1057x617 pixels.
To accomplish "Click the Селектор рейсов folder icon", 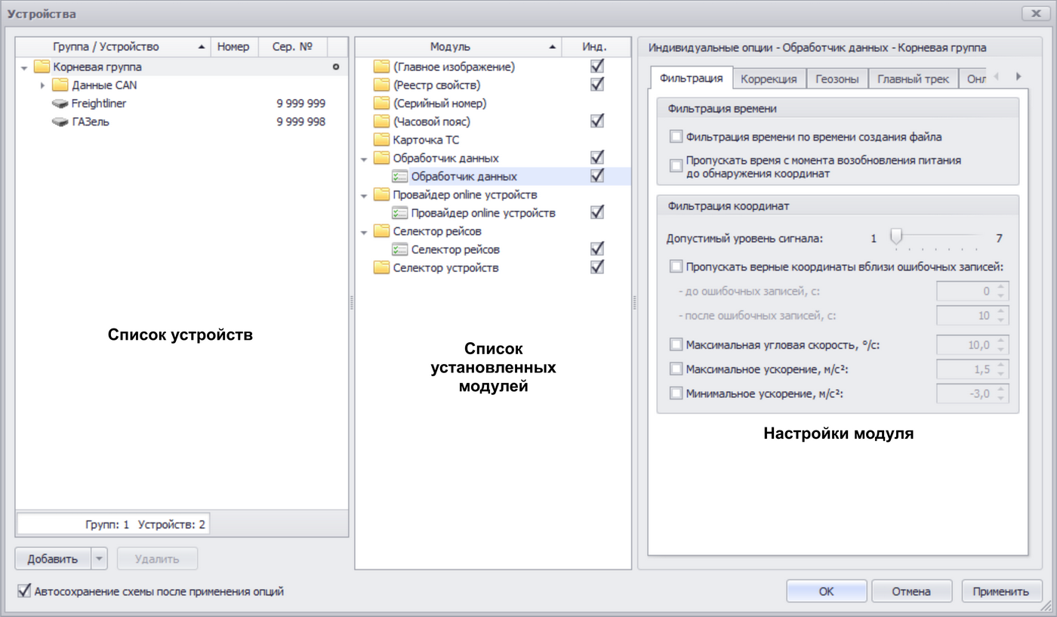I will 381,231.
